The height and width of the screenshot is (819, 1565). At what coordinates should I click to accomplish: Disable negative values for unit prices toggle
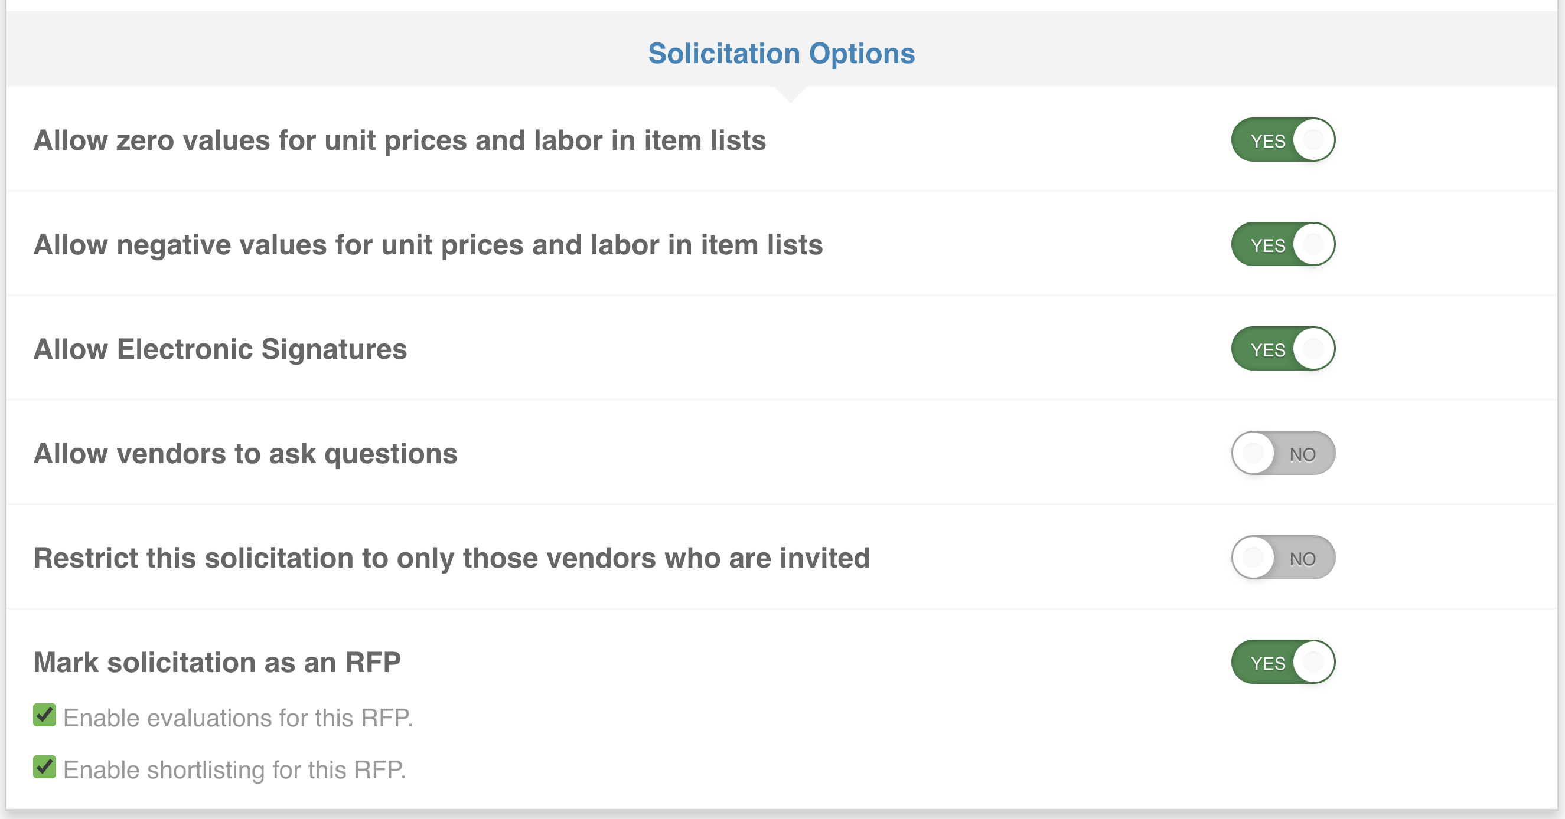(1283, 244)
